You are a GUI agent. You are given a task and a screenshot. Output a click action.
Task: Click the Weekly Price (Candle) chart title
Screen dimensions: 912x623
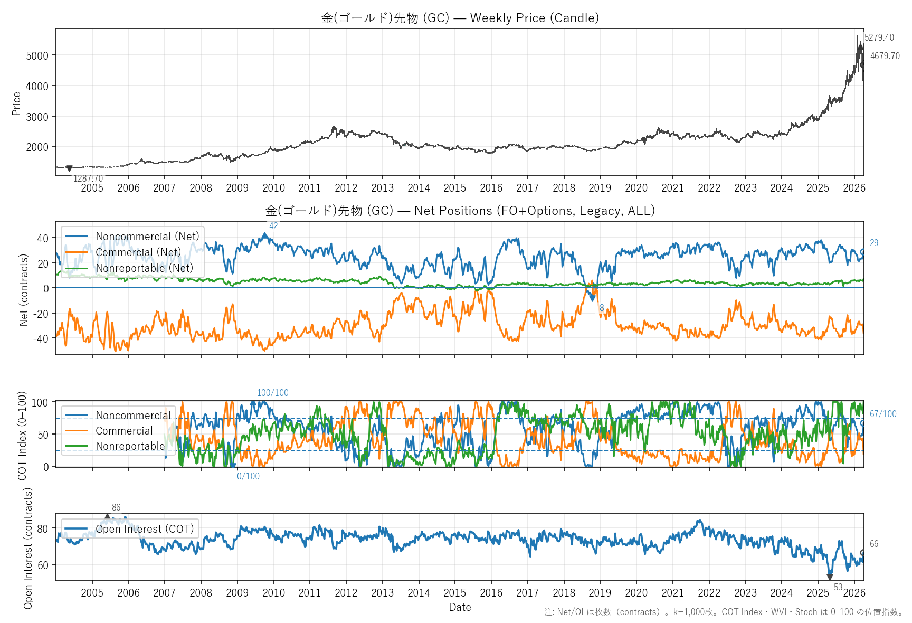click(x=460, y=18)
